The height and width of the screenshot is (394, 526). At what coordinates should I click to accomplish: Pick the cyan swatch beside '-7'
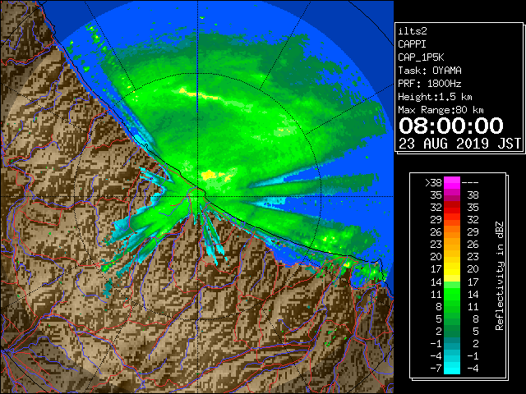click(452, 368)
